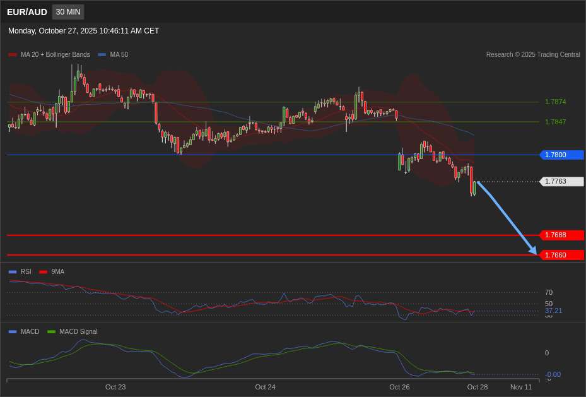Click the blue forecast arrow head
586x397 pixels.
(533, 251)
